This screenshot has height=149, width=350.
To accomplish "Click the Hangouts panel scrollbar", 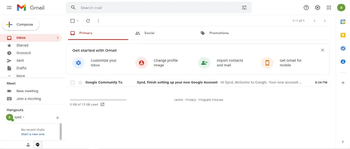I will pos(61,132).
